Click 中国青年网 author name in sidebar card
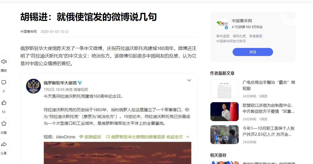 242,21
